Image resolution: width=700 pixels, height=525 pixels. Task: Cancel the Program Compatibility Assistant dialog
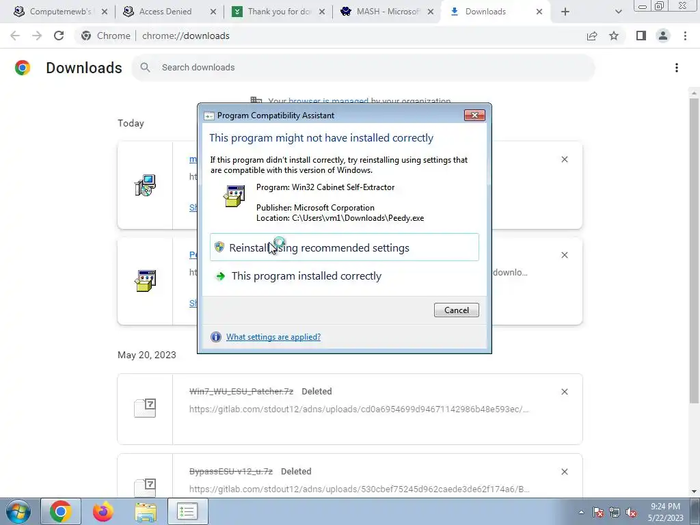point(456,310)
